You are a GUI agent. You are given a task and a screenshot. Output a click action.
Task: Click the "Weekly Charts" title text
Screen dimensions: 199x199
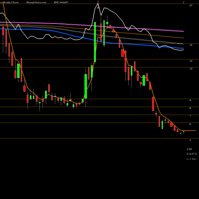tap(11, 2)
